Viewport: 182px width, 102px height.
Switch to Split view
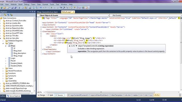tap(50, 95)
